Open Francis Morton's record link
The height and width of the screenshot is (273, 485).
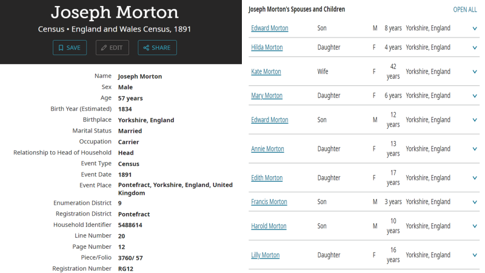click(x=269, y=202)
